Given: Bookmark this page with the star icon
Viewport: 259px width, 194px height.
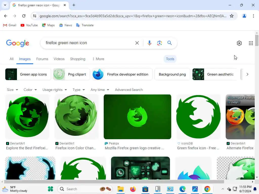Looking at the screenshot, I should (x=232, y=16).
